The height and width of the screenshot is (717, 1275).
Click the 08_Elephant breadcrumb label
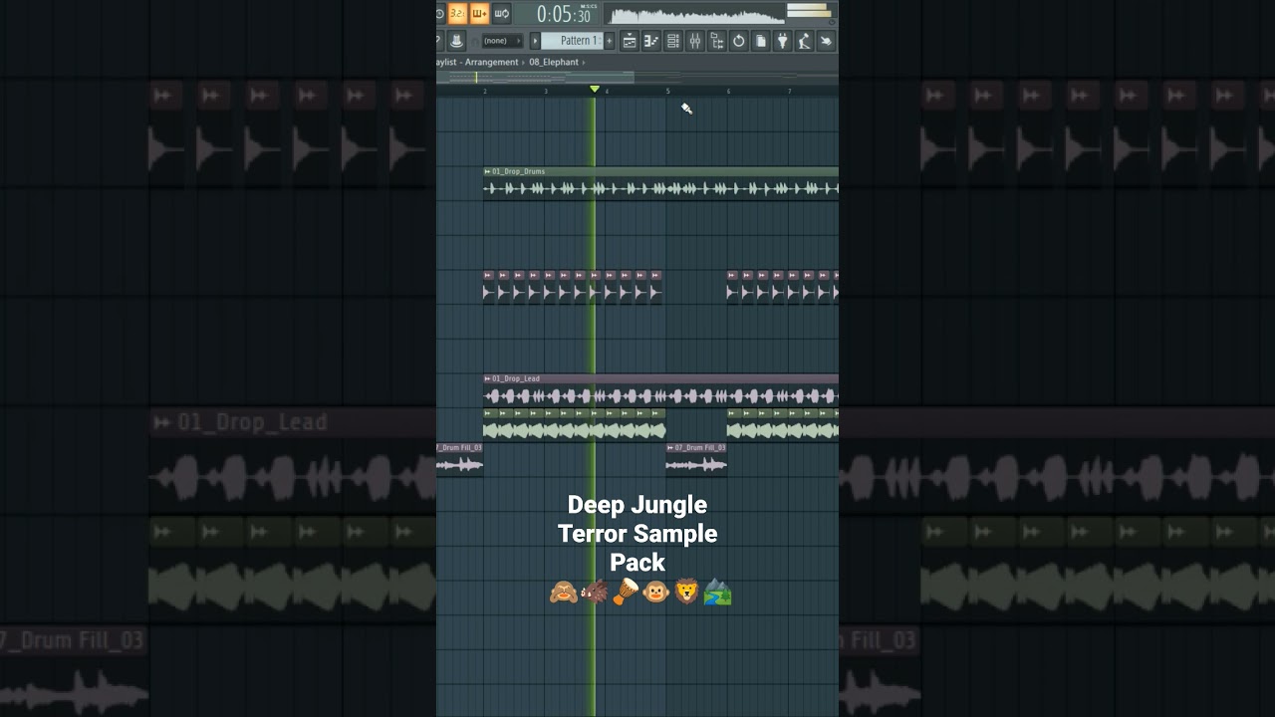tap(554, 62)
